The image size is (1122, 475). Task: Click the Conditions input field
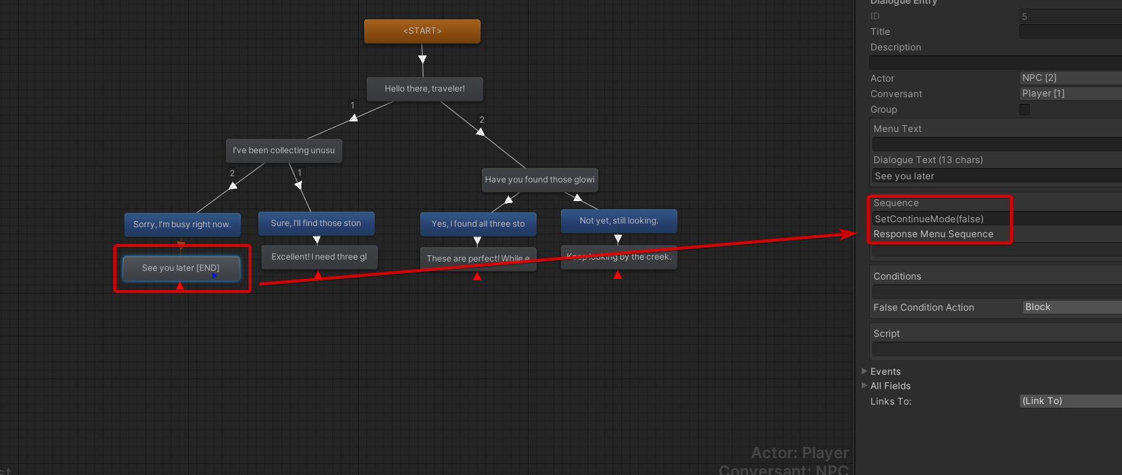click(997, 292)
